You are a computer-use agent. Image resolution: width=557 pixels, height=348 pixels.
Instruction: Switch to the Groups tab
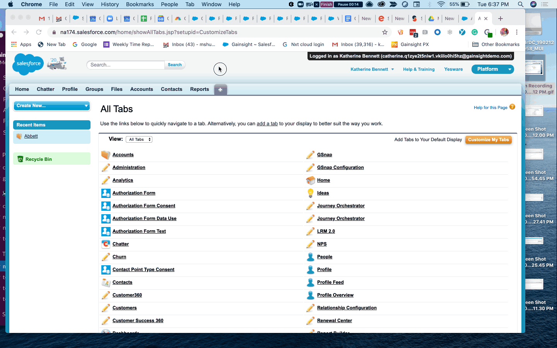click(94, 89)
